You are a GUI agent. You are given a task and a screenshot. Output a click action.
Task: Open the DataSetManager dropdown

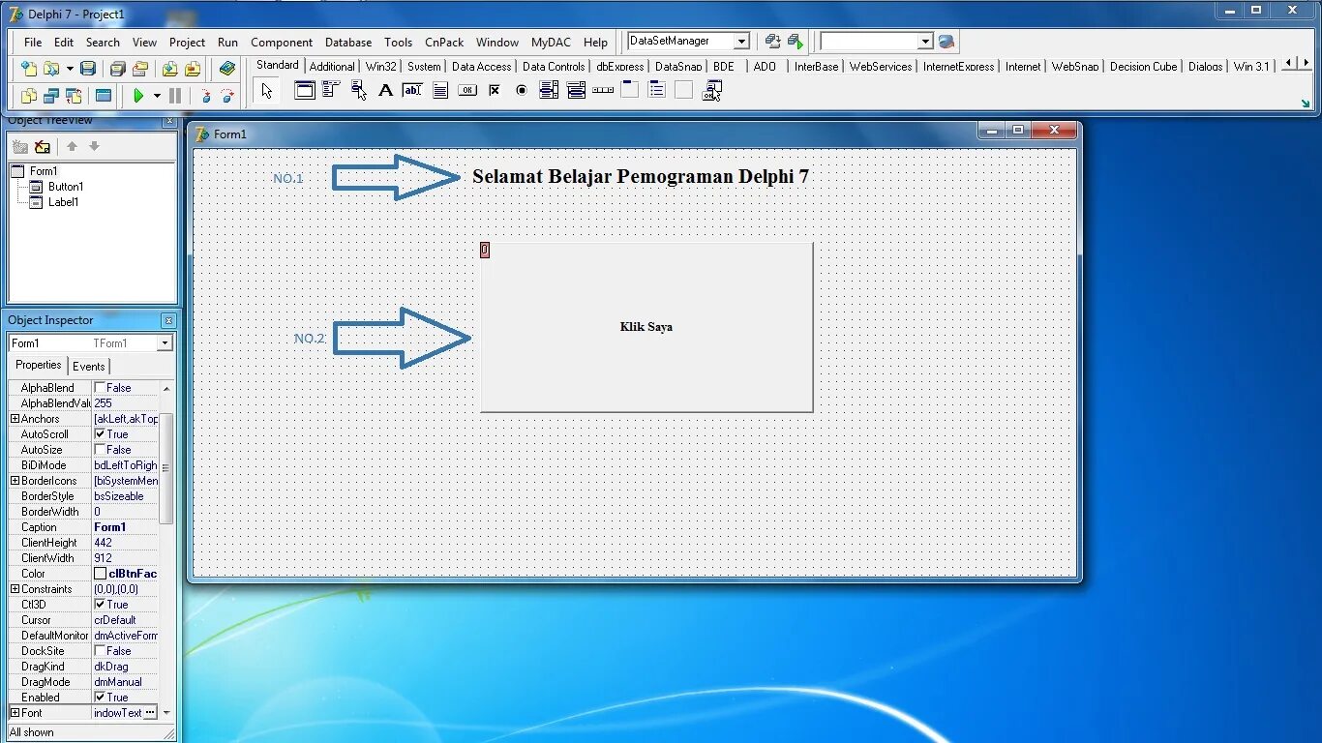741,42
